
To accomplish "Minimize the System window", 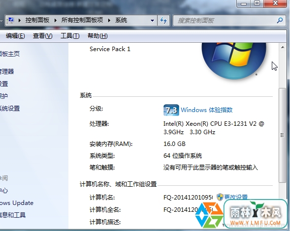I will 244,3.
